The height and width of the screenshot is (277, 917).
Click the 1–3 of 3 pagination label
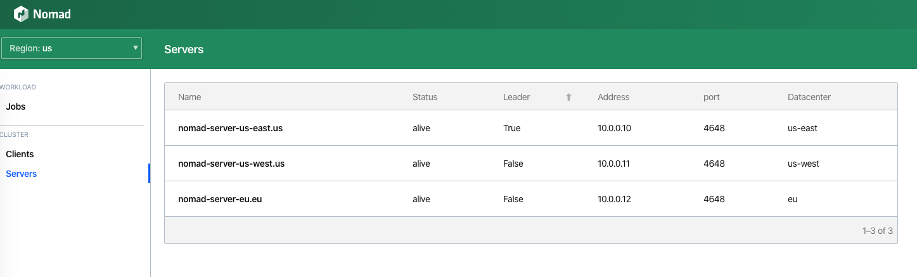tap(877, 231)
